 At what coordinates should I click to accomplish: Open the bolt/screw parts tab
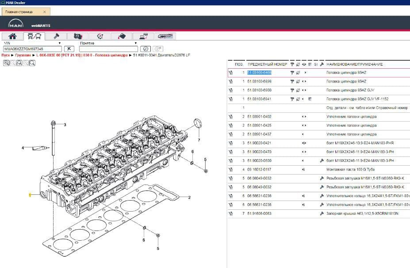point(56,36)
